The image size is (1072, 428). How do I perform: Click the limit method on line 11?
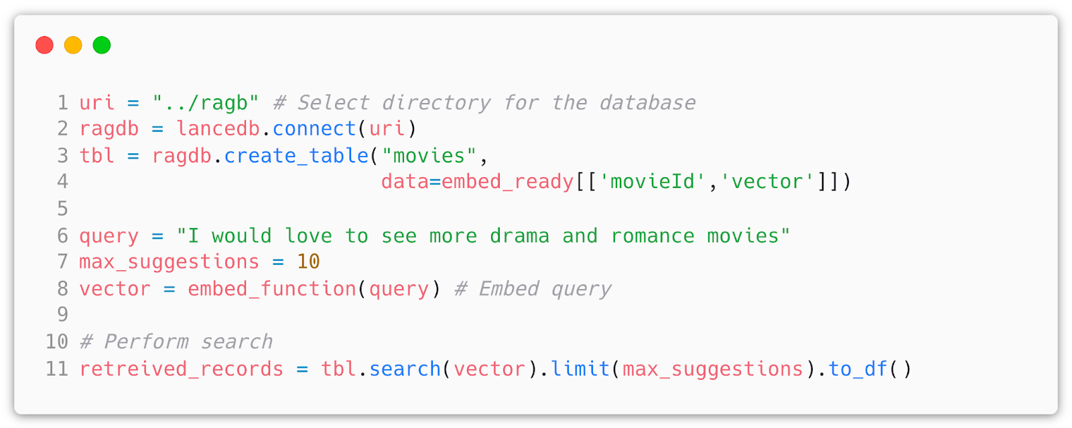[580, 369]
